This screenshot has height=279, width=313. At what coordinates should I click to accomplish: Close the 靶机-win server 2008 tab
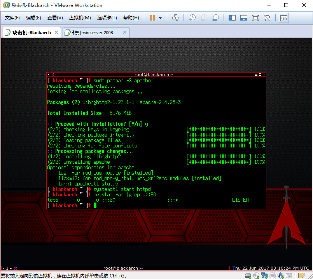[125, 32]
